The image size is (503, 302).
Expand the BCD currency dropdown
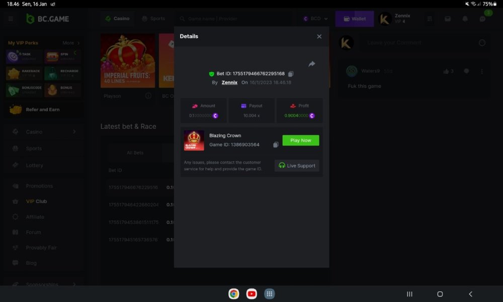(x=315, y=19)
